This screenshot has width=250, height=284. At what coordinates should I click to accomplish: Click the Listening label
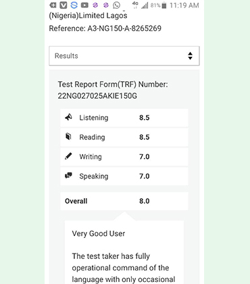click(x=94, y=118)
